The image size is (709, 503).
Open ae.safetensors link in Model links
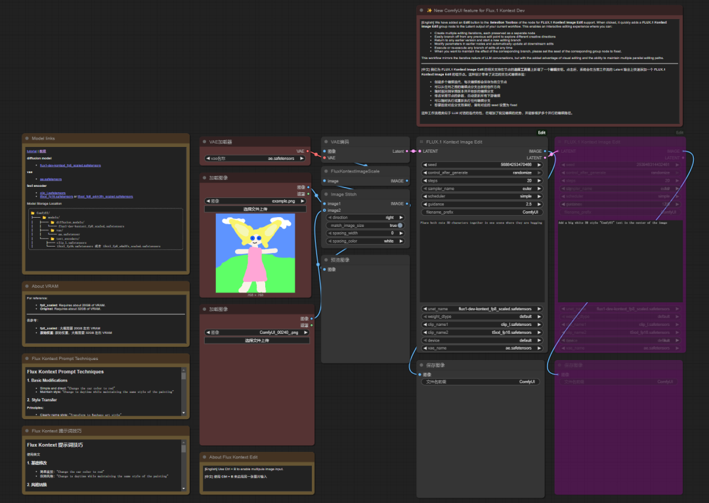[51, 179]
